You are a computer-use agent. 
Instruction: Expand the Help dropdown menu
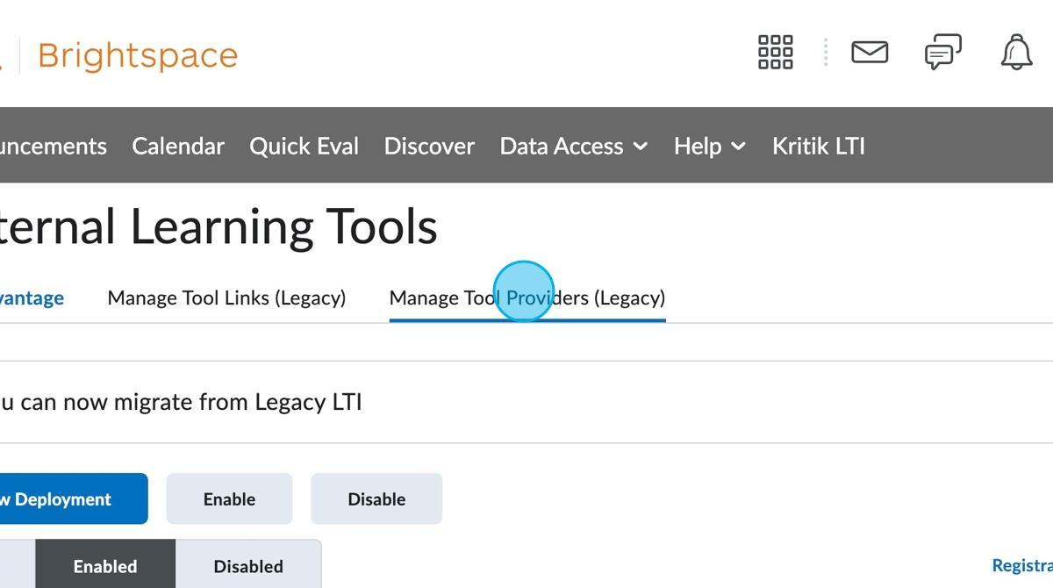pos(708,146)
